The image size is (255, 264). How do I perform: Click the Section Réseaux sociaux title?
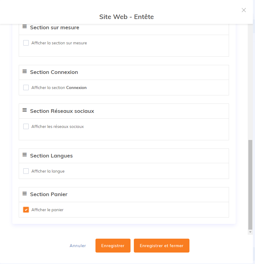62,111
